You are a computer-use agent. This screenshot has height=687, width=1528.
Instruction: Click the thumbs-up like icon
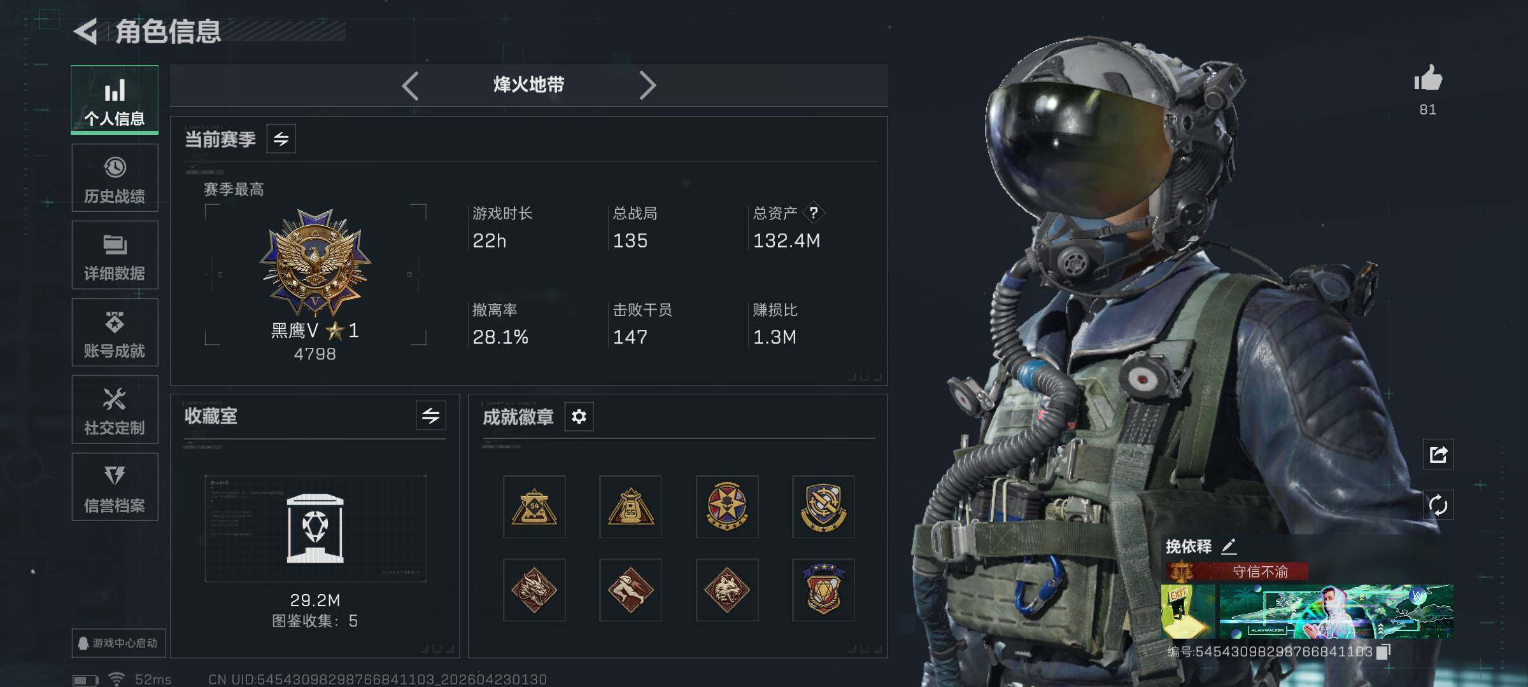click(1428, 79)
